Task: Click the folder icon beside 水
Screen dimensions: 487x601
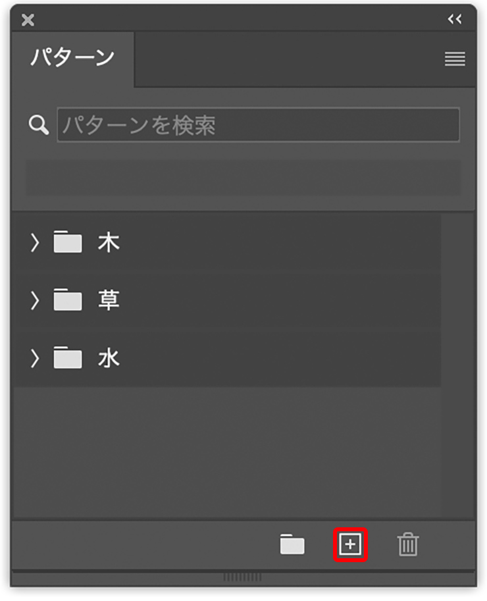Action: point(67,357)
